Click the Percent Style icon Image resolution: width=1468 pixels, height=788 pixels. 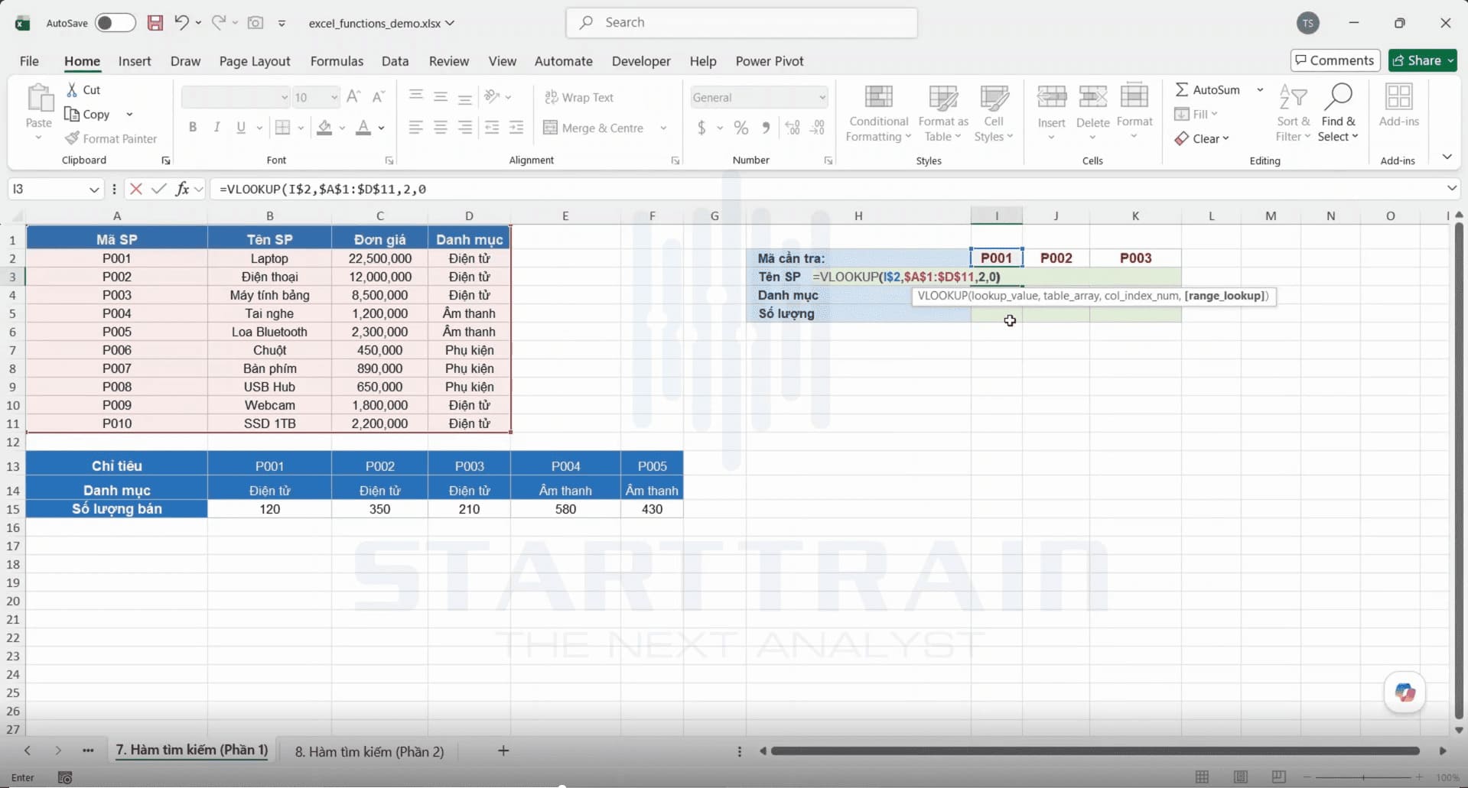741,128
